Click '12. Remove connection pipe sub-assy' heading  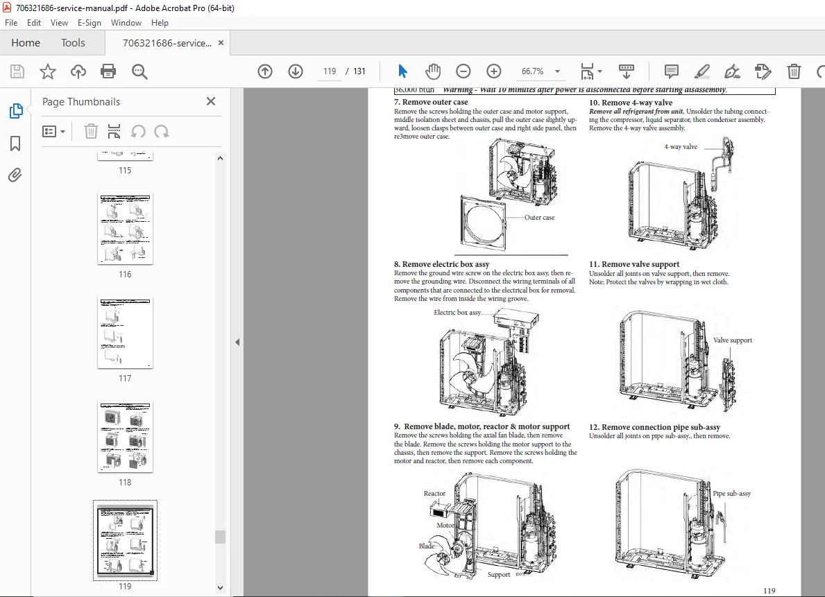coord(654,427)
